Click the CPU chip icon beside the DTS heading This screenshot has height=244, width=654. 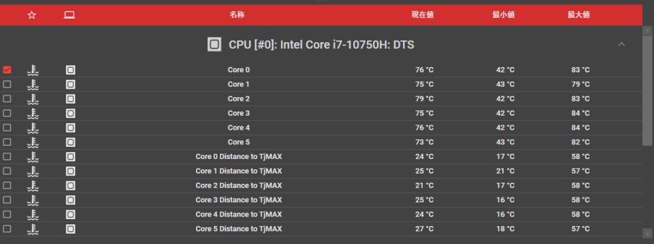(x=215, y=44)
